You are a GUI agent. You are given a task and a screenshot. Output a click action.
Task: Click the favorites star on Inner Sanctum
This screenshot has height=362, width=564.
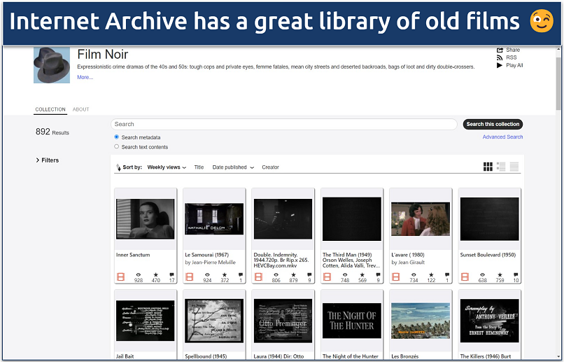tap(156, 275)
